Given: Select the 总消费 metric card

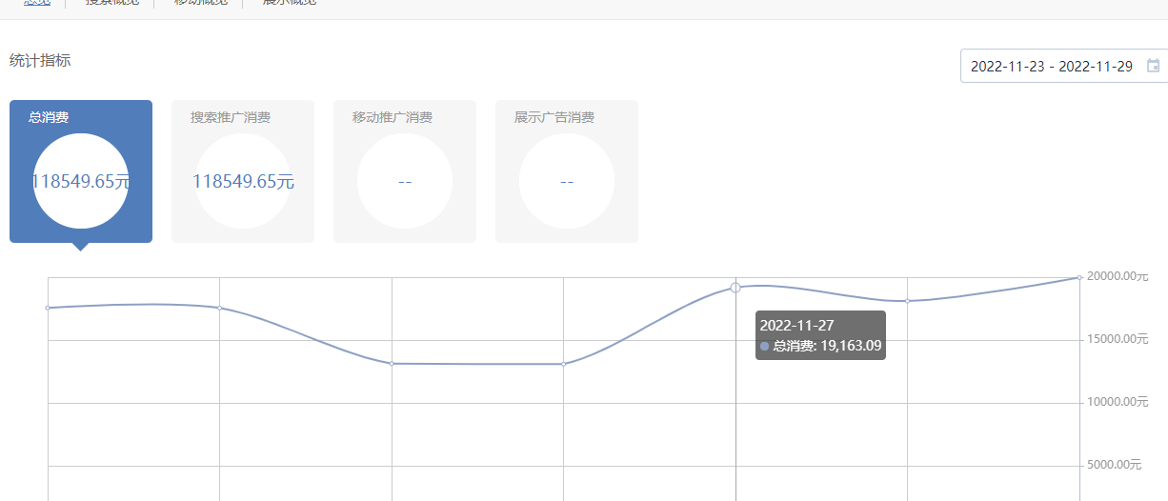Looking at the screenshot, I should pos(81,171).
